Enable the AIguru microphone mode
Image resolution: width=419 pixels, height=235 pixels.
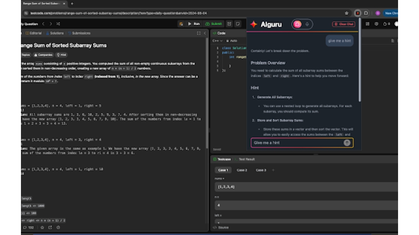pyautogui.click(x=307, y=24)
